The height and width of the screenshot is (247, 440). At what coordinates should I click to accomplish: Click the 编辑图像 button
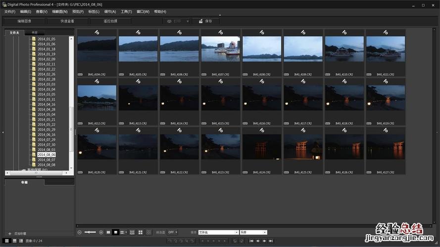coord(24,21)
